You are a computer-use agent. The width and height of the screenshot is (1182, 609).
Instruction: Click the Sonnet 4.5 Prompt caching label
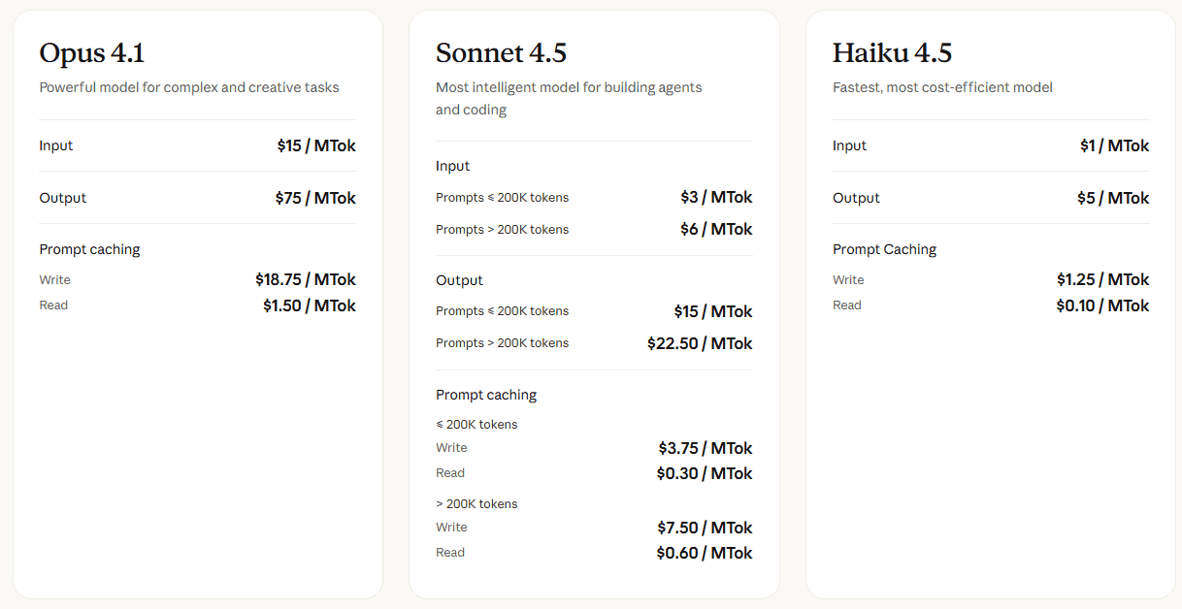pos(486,395)
